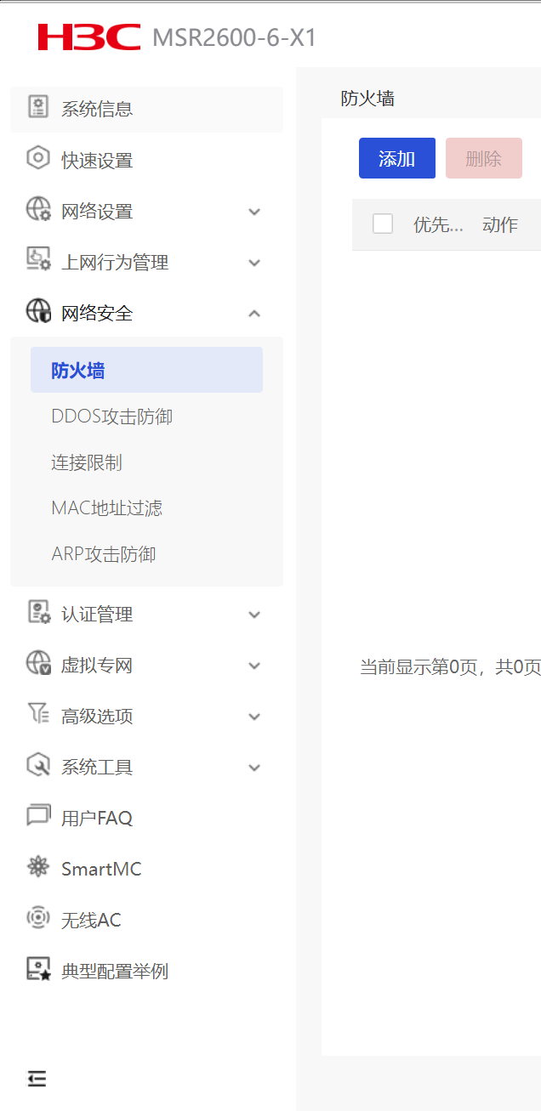
Task: Collapse sidebar using bottom menu icon
Action: (x=37, y=1079)
